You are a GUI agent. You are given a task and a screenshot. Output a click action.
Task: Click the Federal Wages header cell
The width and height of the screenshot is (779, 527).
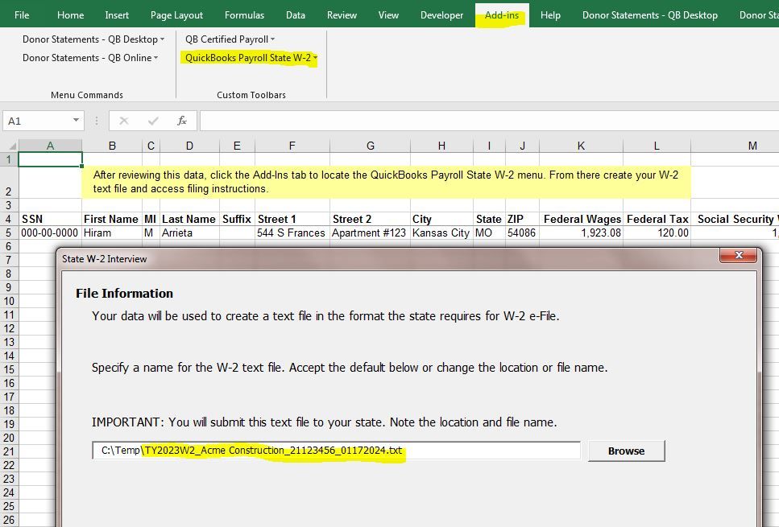click(x=582, y=219)
